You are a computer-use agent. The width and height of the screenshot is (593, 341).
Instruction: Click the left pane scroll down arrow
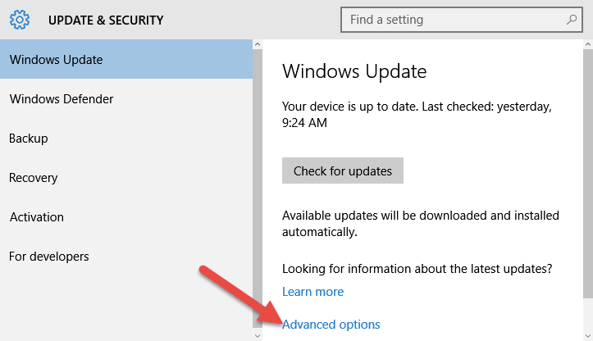[x=258, y=335]
